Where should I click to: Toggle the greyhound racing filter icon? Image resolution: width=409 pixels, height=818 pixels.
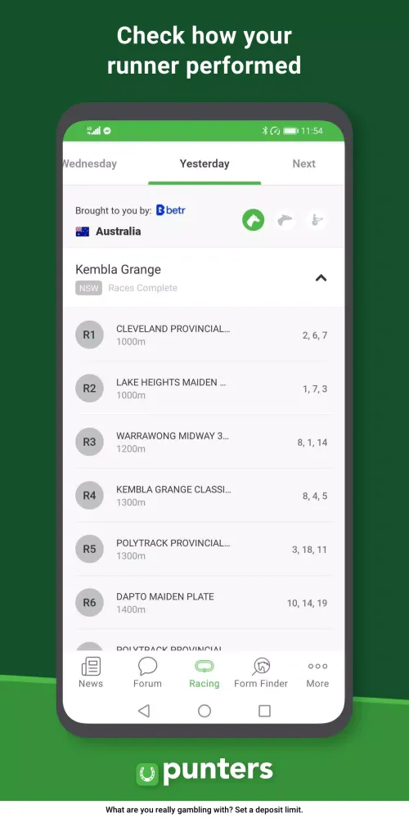285,221
